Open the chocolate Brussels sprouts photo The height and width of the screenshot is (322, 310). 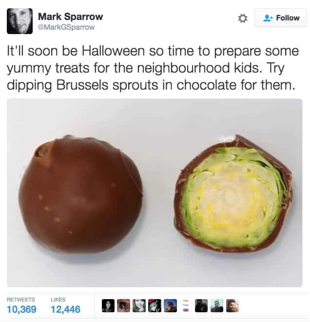point(155,193)
